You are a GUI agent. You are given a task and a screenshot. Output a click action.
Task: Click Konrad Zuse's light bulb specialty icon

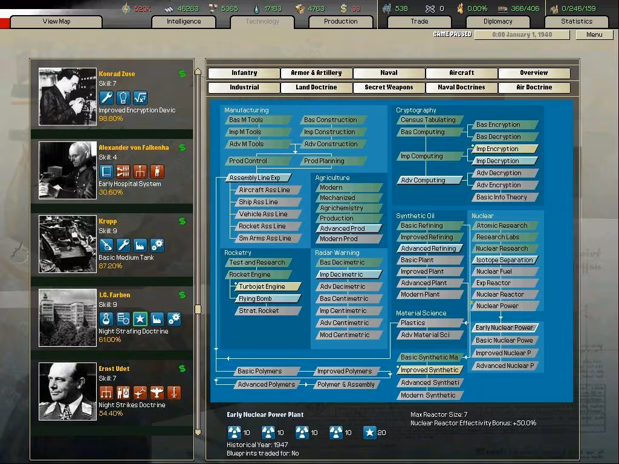123,97
